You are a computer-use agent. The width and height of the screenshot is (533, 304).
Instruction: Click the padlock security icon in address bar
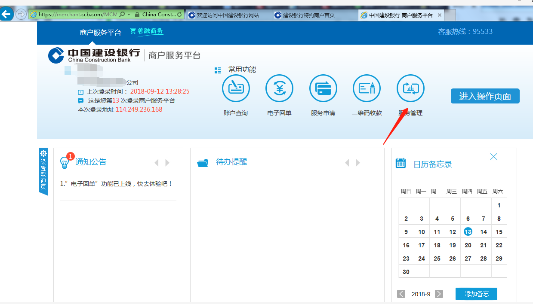coord(137,15)
